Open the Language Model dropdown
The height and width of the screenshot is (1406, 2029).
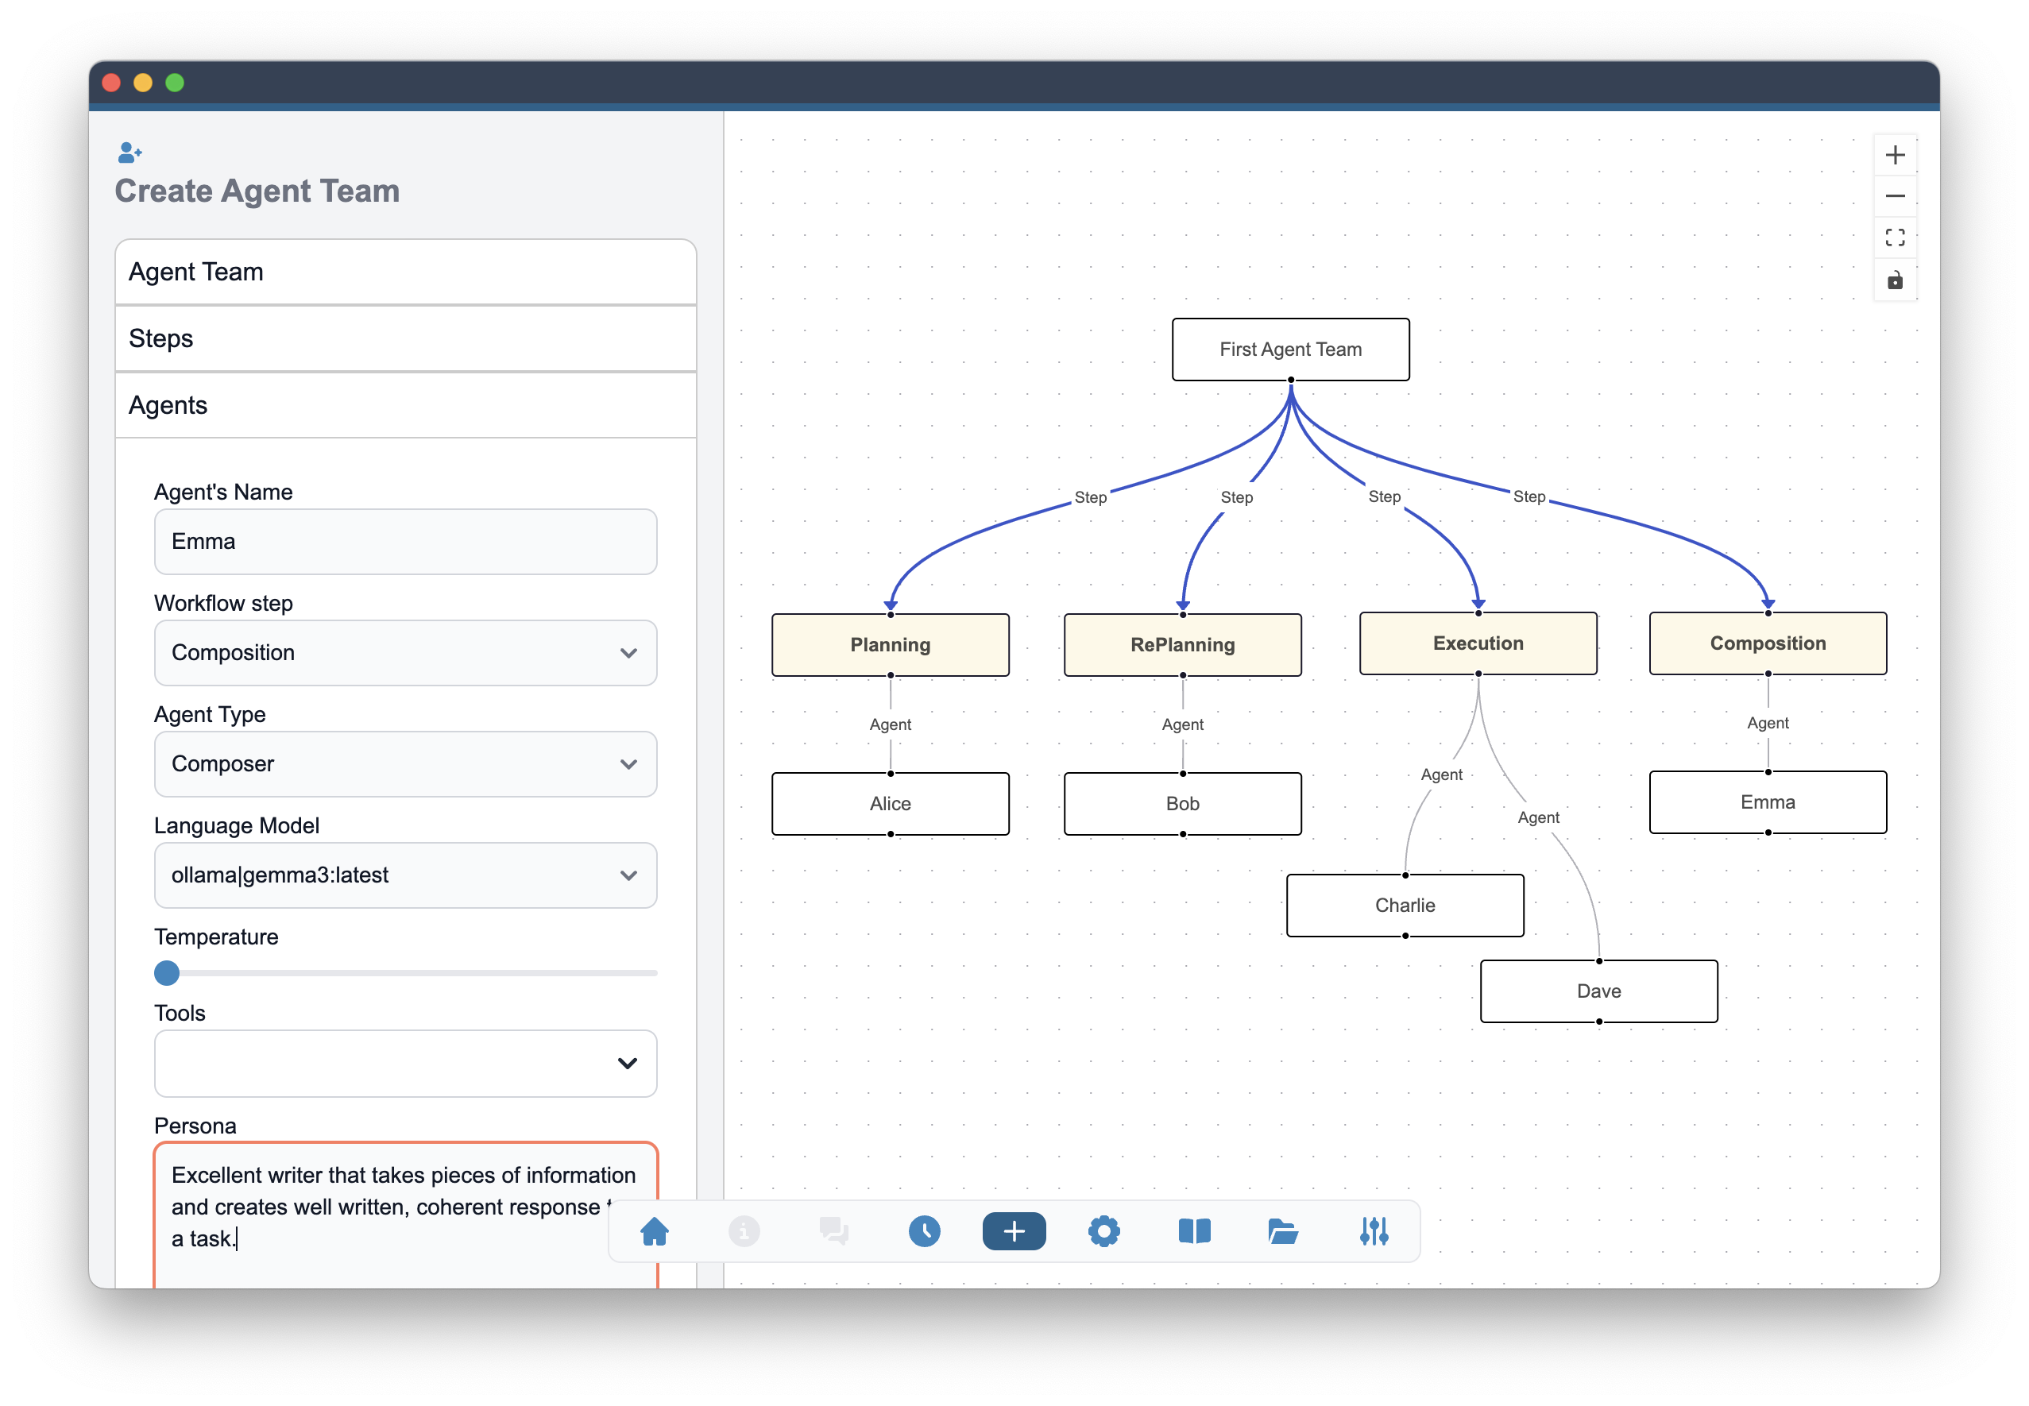405,875
